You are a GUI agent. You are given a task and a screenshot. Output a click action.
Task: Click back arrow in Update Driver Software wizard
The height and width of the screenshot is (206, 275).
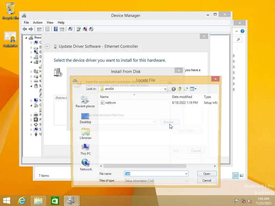click(47, 46)
